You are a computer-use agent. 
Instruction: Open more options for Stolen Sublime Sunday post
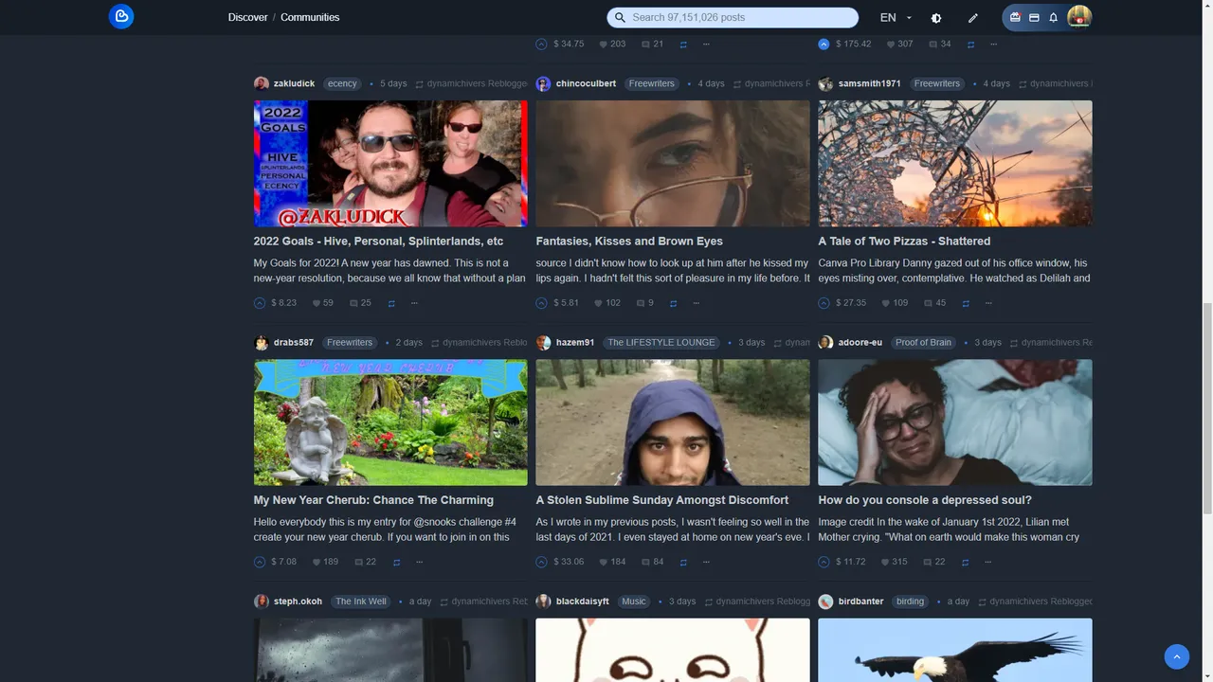[706, 562]
